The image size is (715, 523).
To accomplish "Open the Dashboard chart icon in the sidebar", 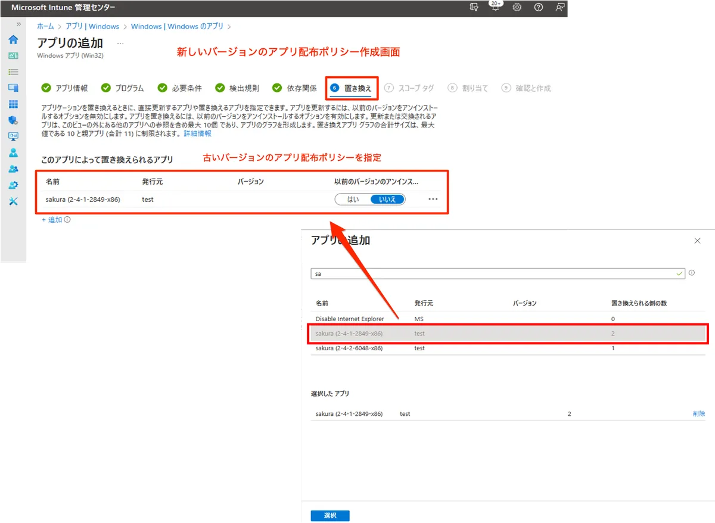I will [x=13, y=56].
